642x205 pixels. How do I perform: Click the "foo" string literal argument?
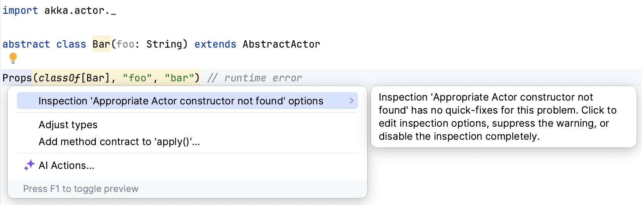(137, 78)
